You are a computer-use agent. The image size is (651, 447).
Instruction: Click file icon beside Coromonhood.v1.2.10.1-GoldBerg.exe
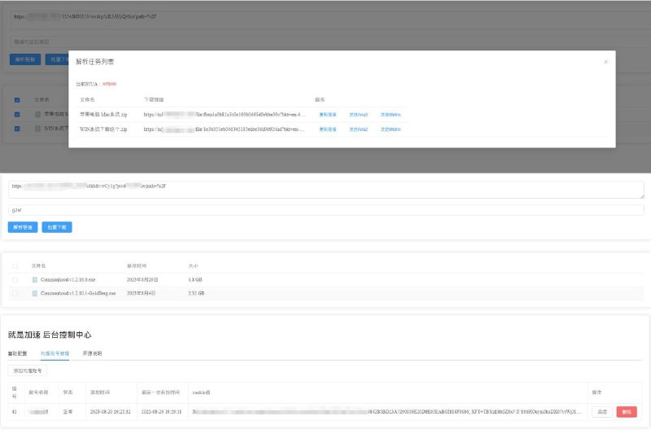(x=35, y=292)
